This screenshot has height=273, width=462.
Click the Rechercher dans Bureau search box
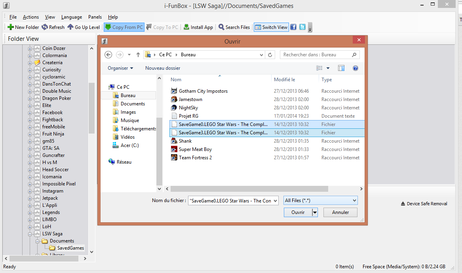click(320, 55)
